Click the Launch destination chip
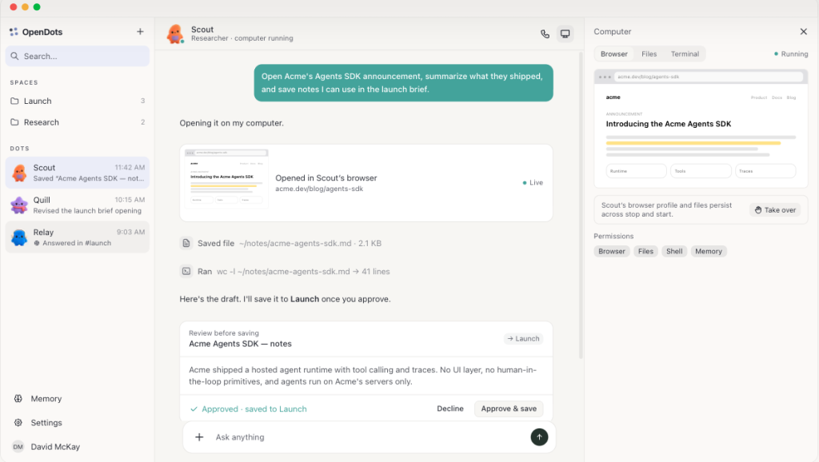The height and width of the screenshot is (462, 819). coord(523,339)
